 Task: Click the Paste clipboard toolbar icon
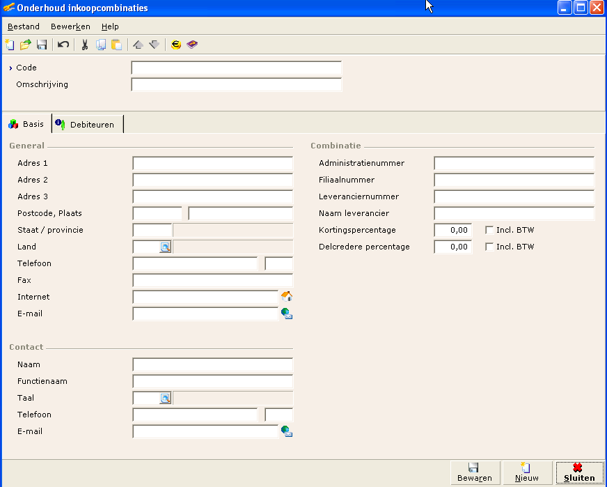(117, 45)
